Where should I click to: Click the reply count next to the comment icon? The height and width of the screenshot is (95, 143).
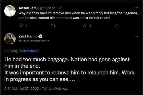click(26, 26)
